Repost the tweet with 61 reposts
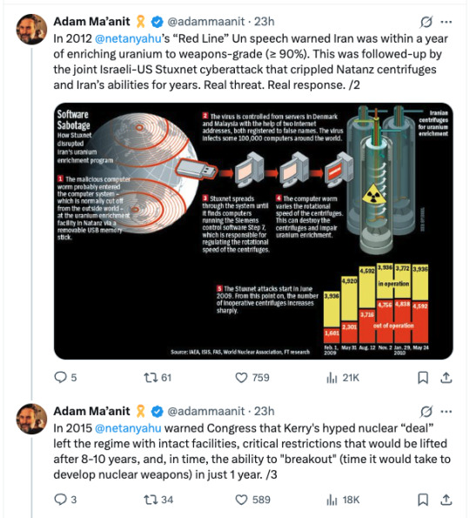The width and height of the screenshot is (470, 518). tap(158, 377)
